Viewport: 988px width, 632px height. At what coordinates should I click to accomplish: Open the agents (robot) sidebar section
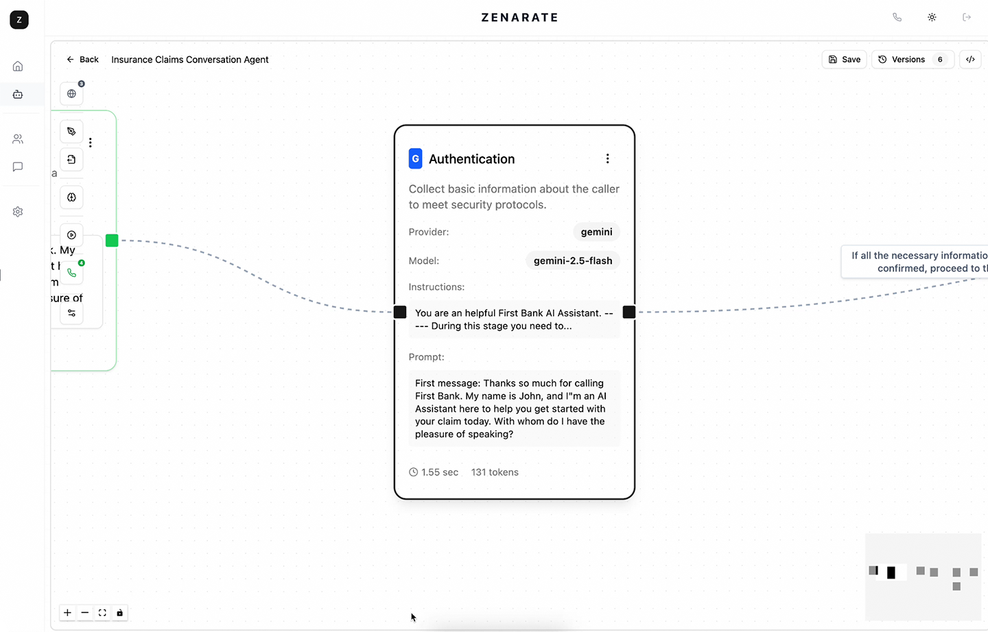pyautogui.click(x=18, y=95)
